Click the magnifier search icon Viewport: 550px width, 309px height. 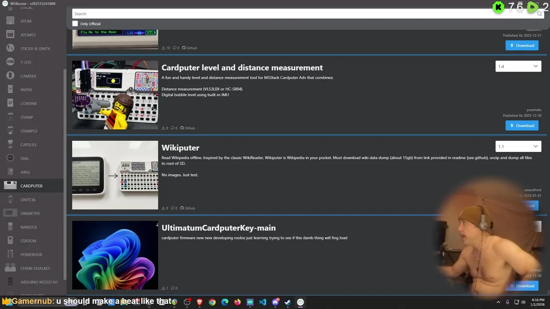(x=540, y=14)
